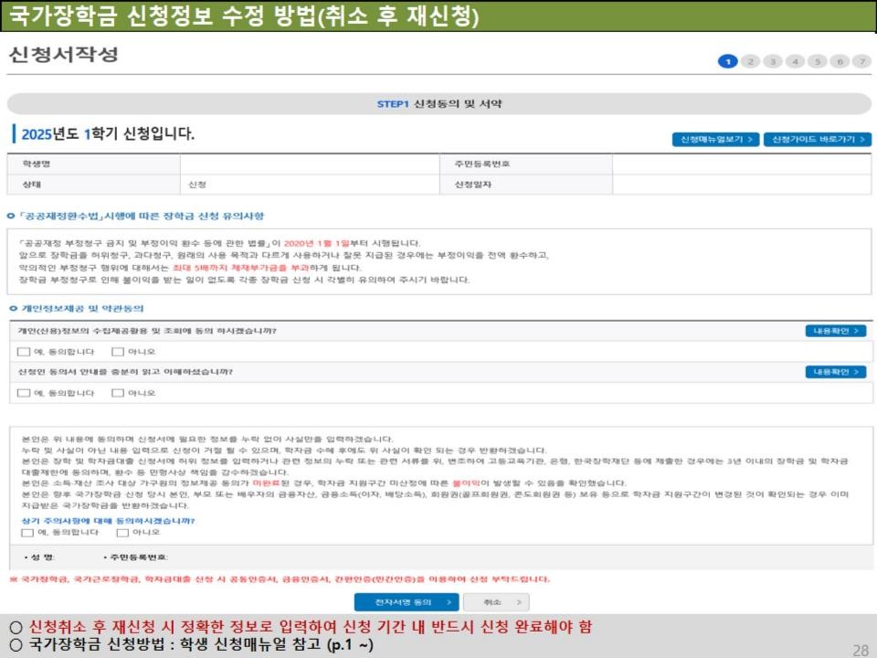Click the 취소 cancel button

(x=495, y=601)
